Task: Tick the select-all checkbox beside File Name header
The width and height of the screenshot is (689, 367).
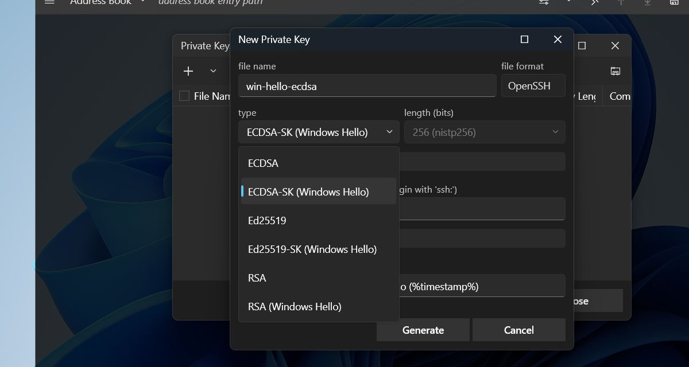Action: 184,96
